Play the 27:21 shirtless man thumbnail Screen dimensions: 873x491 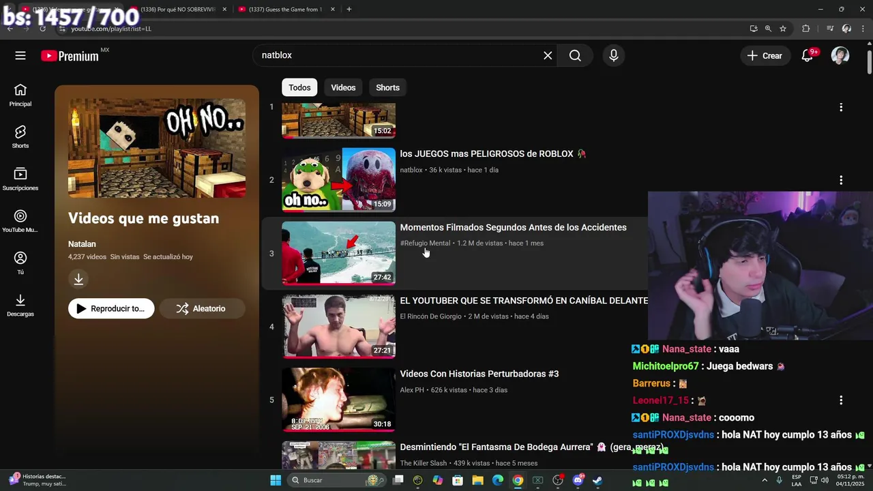tap(338, 327)
